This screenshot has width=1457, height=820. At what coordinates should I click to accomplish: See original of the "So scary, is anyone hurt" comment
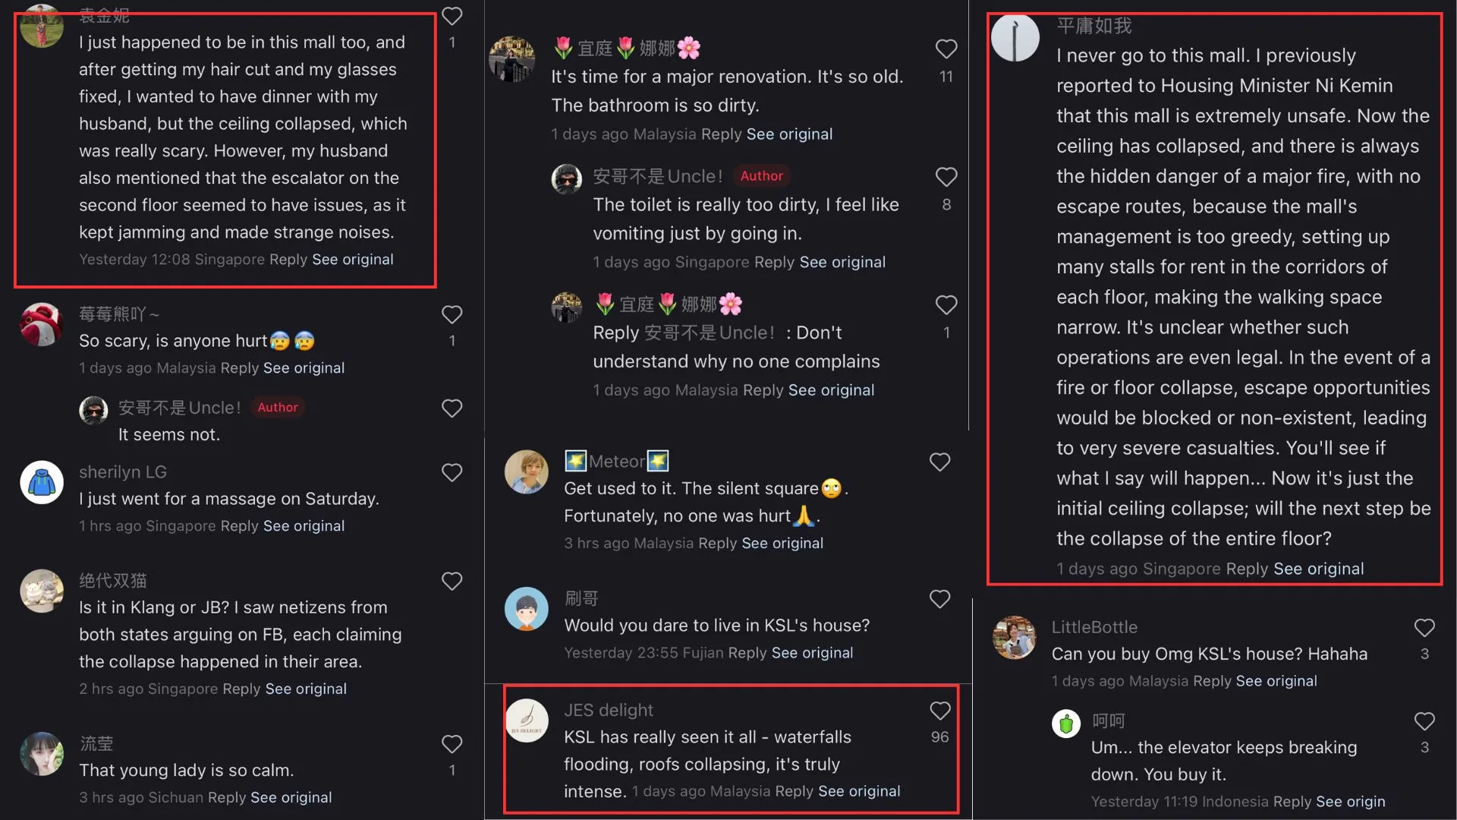(304, 367)
